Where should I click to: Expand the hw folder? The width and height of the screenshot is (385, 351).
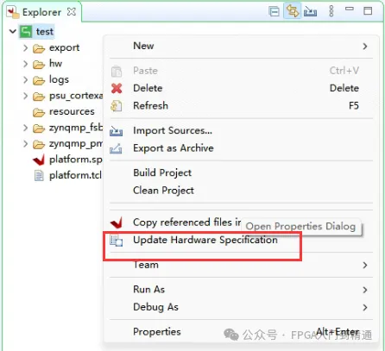click(26, 64)
